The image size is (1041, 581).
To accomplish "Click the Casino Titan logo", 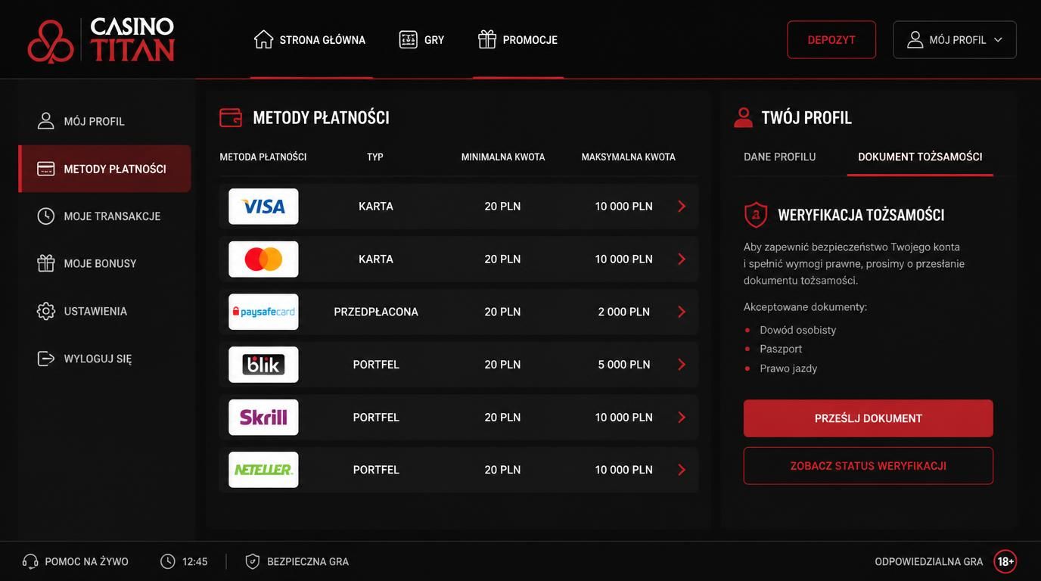I will tap(101, 40).
